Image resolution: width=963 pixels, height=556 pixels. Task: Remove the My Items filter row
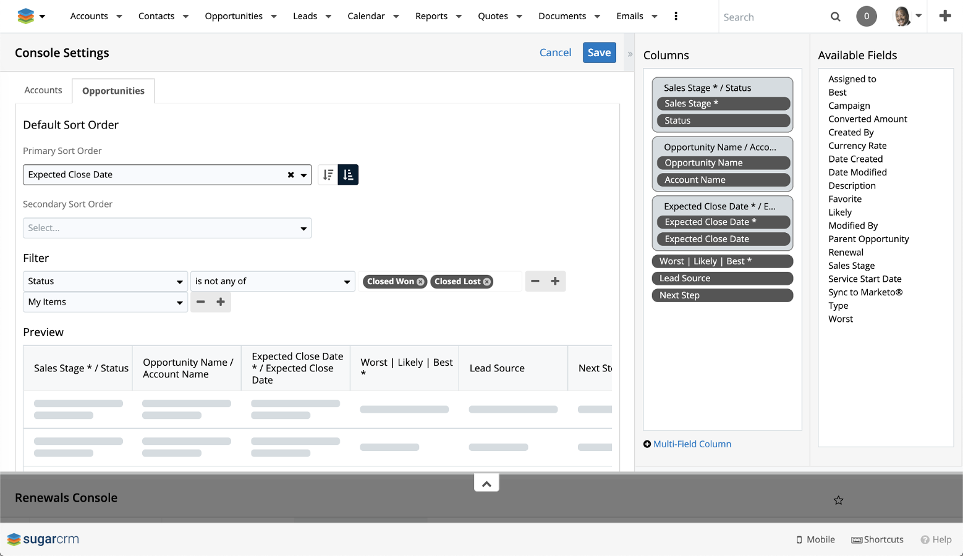201,302
